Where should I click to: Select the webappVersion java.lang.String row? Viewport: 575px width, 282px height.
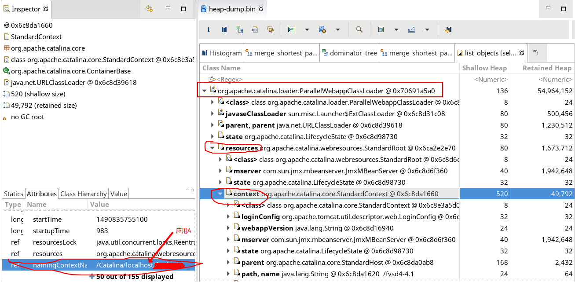[x=317, y=228]
